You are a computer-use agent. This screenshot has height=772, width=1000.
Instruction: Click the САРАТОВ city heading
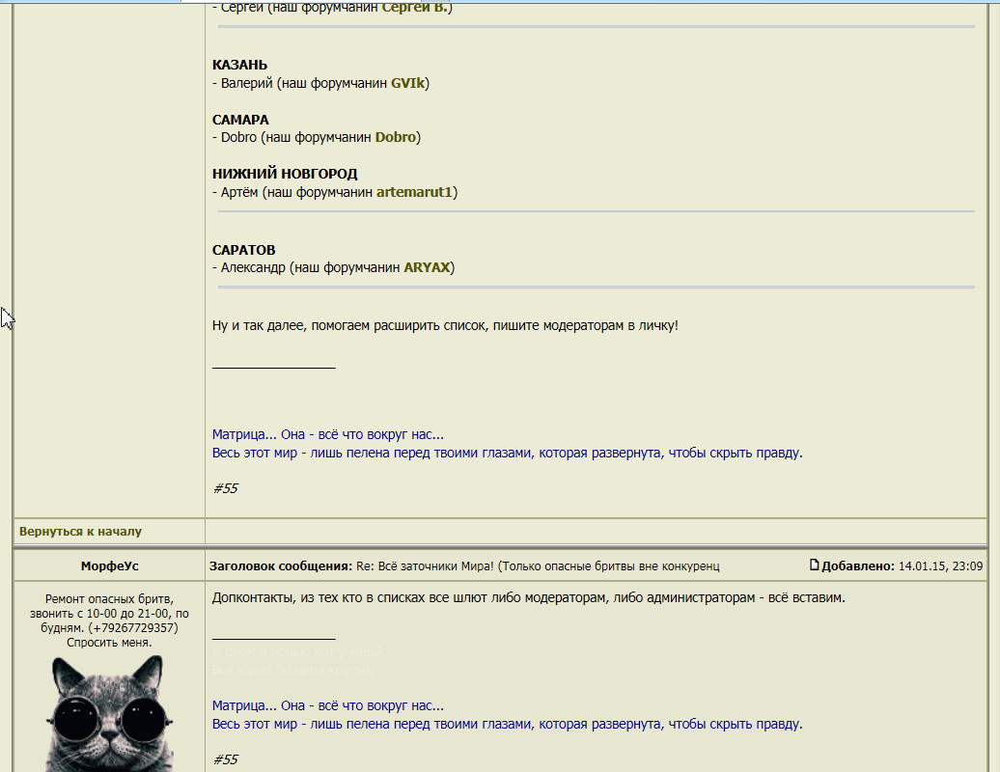(x=243, y=250)
